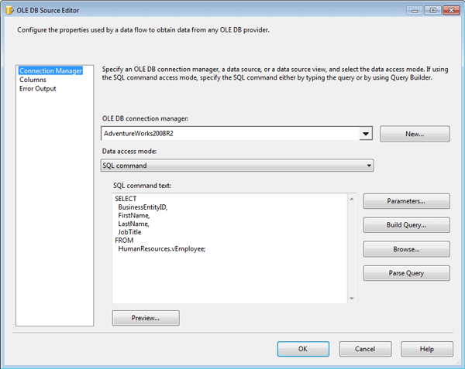The height and width of the screenshot is (369, 465).
Task: Click the New... connection button
Action: pyautogui.click(x=415, y=134)
